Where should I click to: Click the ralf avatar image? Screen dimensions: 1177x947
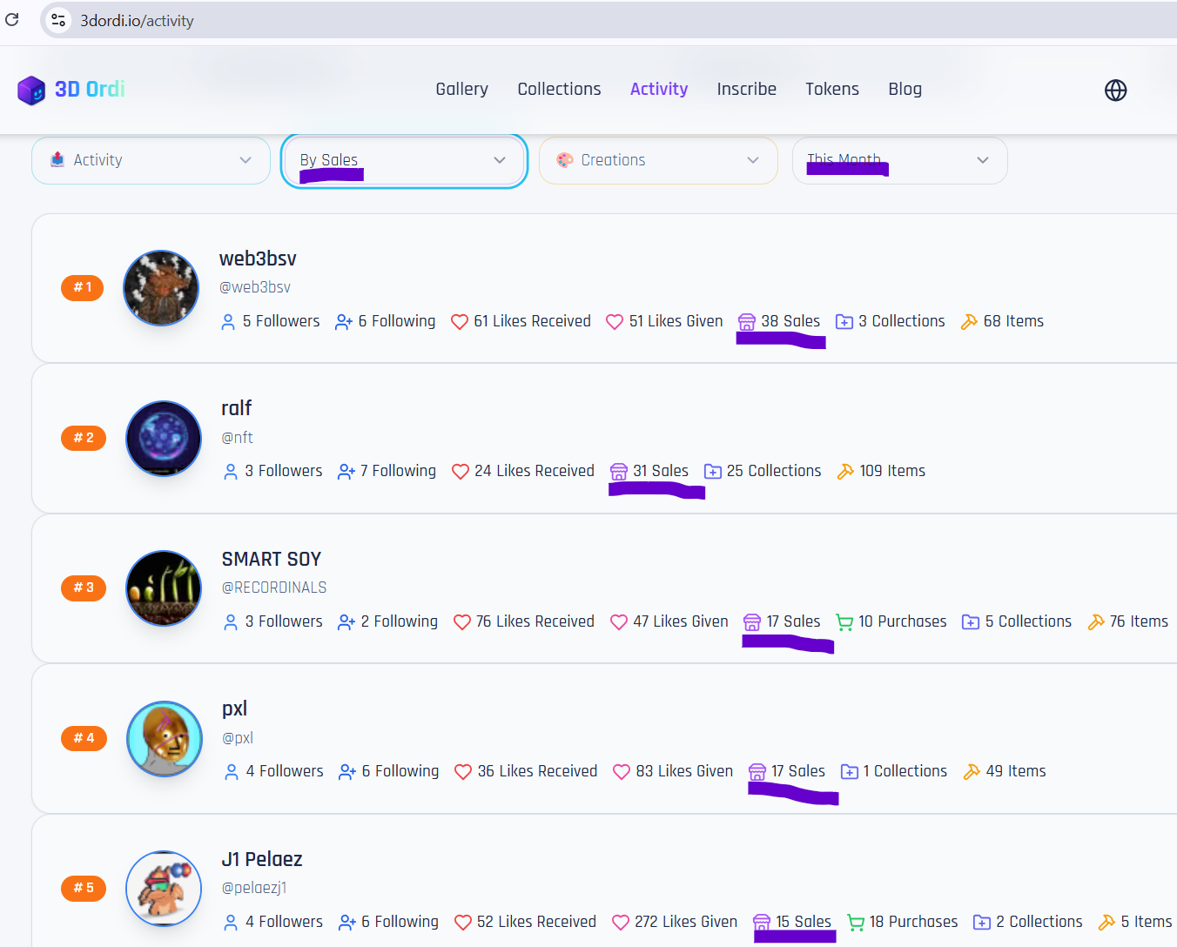pos(164,438)
